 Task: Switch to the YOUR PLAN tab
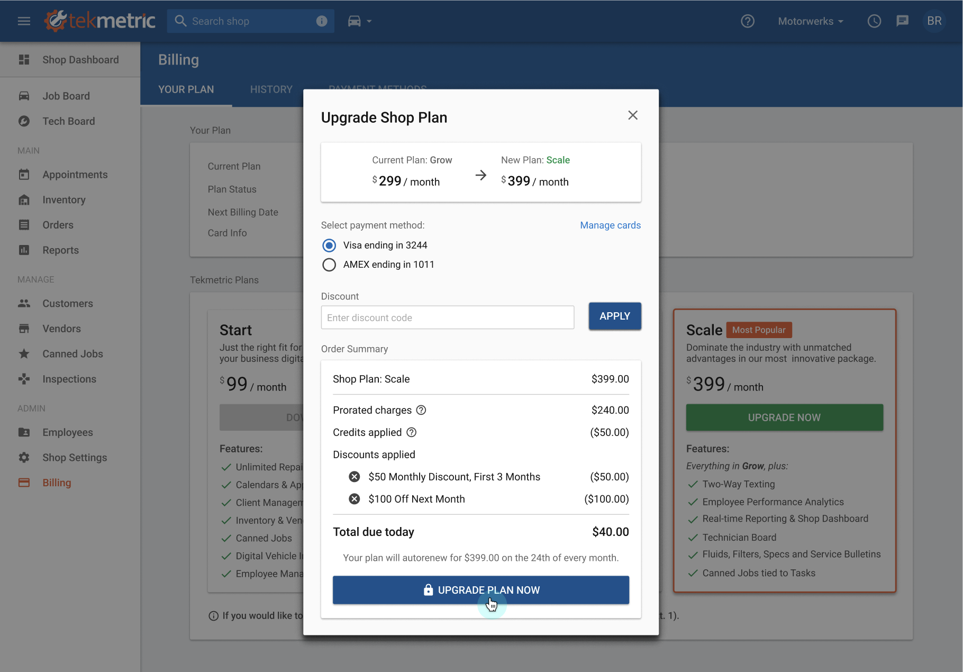[x=186, y=89]
